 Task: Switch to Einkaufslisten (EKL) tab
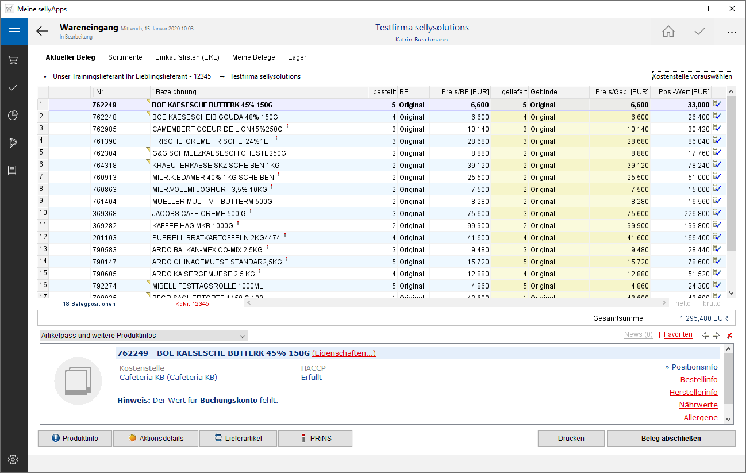(x=187, y=57)
